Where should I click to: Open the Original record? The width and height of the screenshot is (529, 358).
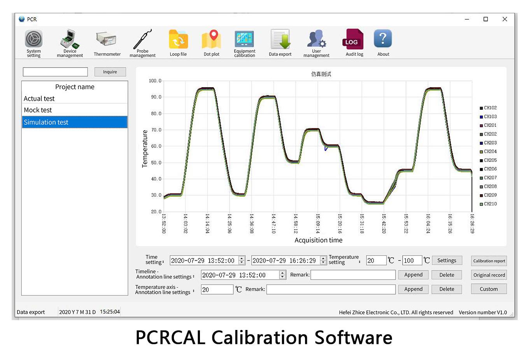[489, 275]
